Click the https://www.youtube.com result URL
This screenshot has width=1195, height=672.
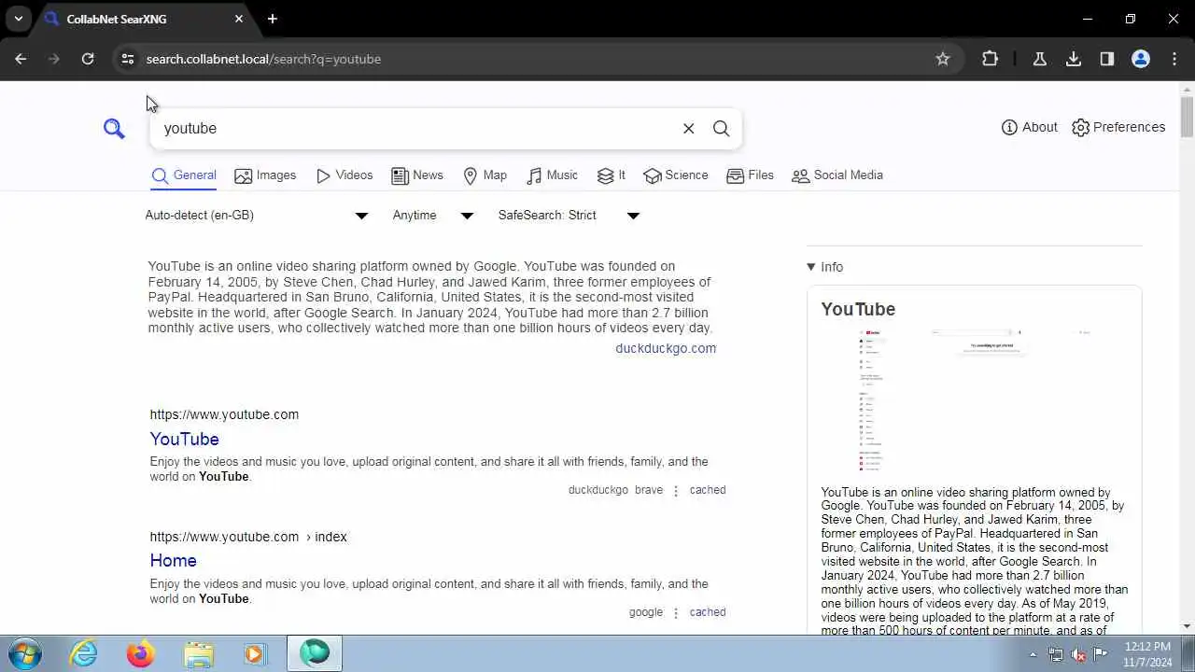224,414
